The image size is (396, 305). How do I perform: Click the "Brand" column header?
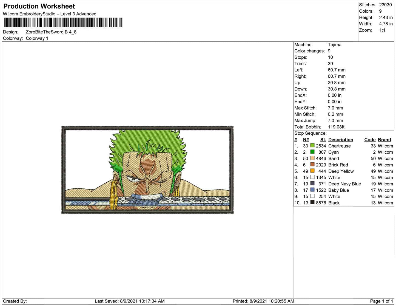384,140
